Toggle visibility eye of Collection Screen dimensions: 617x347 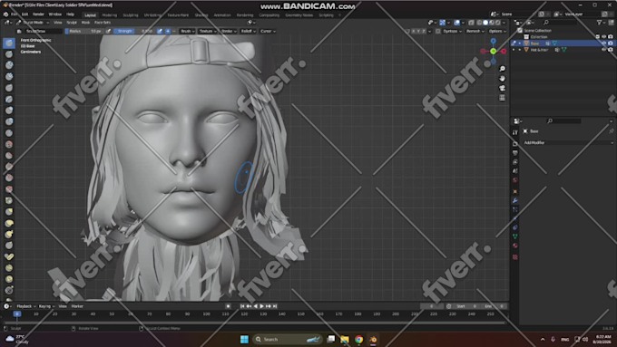(x=603, y=36)
